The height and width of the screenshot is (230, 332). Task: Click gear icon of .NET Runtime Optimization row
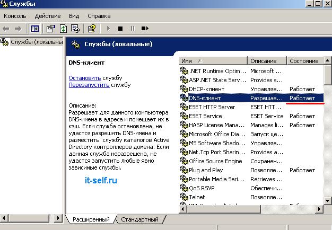point(184,70)
